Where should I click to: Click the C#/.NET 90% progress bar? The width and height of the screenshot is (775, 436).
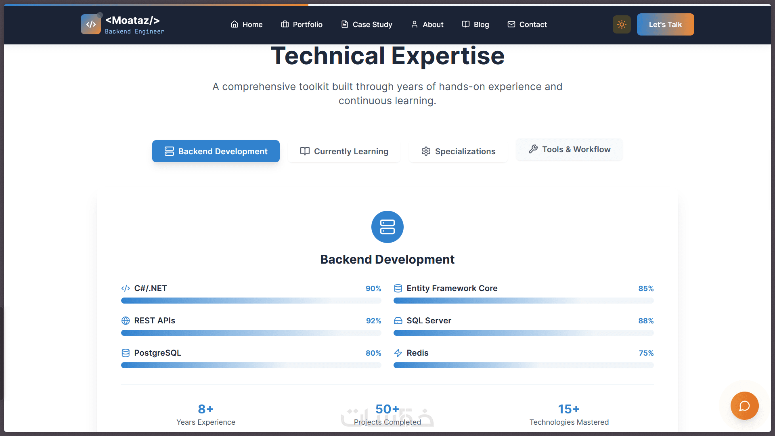(251, 300)
